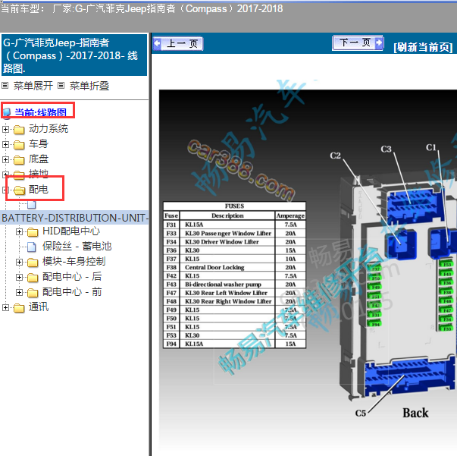Click the BATTERY-DISTRIBUTION-UNIT document icon
The height and width of the screenshot is (456, 457).
pyautogui.click(x=32, y=205)
